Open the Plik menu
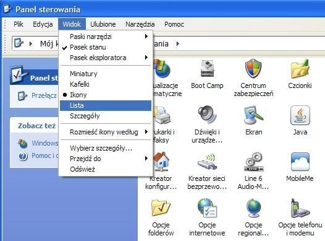The image size is (325, 241). click(19, 24)
